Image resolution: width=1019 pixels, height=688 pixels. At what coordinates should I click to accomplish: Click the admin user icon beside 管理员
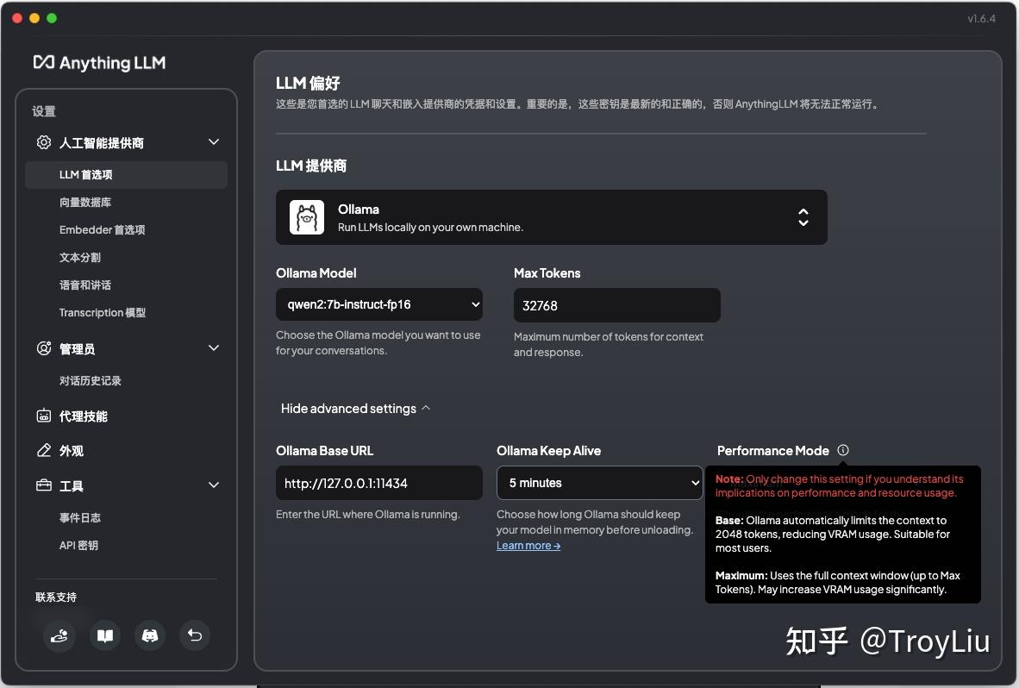coord(44,348)
